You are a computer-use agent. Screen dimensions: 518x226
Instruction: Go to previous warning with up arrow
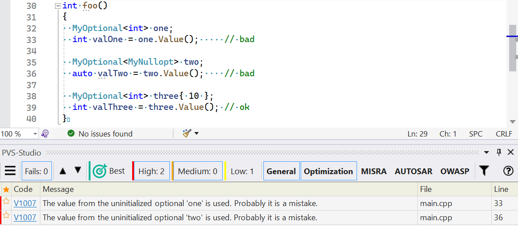pyautogui.click(x=63, y=171)
